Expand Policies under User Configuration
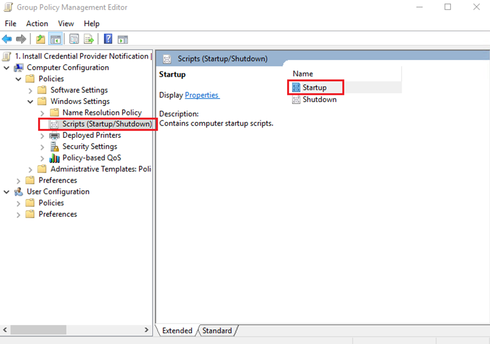The image size is (490, 344). (18, 204)
